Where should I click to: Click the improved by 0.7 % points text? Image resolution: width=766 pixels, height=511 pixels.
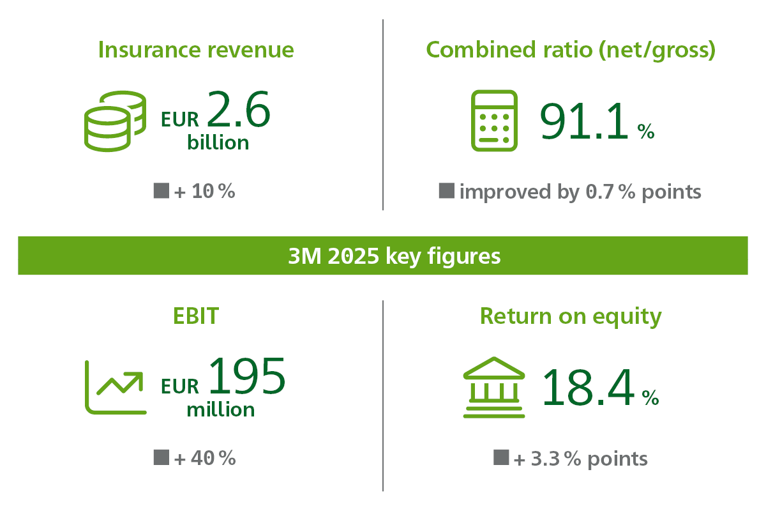580,191
